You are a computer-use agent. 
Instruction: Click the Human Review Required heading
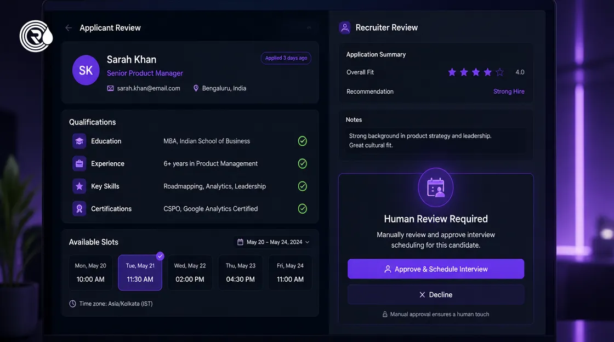(x=436, y=219)
